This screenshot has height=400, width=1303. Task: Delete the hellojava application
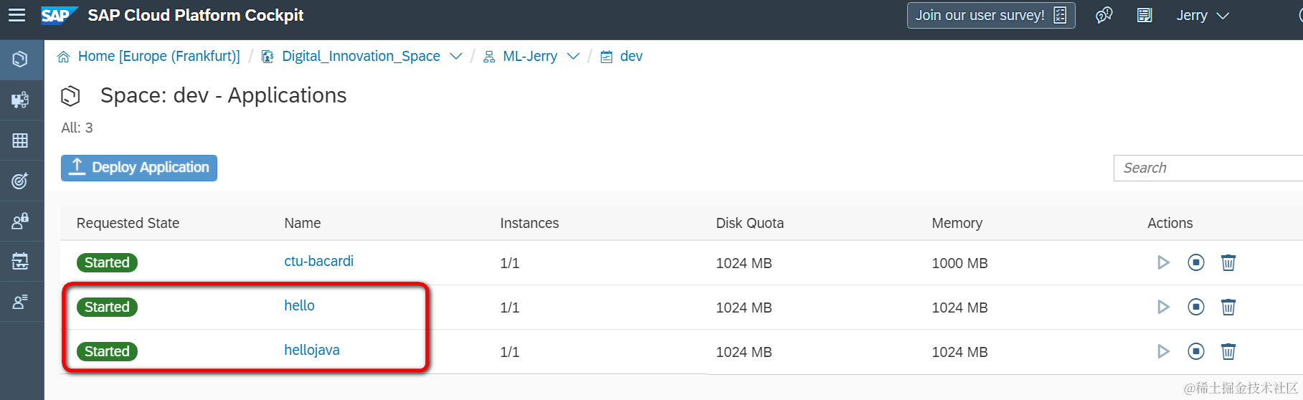1228,351
